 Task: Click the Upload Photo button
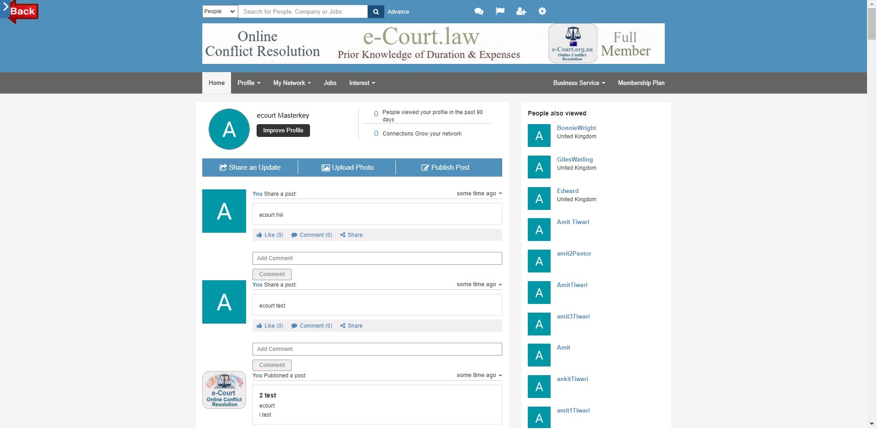click(347, 167)
